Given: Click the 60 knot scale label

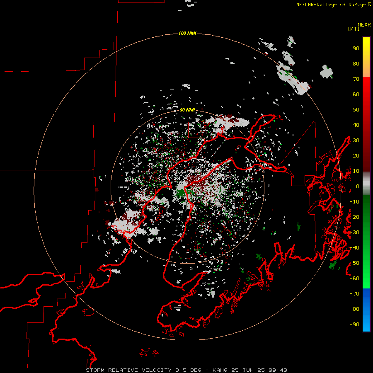Looking at the screenshot, I should click(x=356, y=94).
